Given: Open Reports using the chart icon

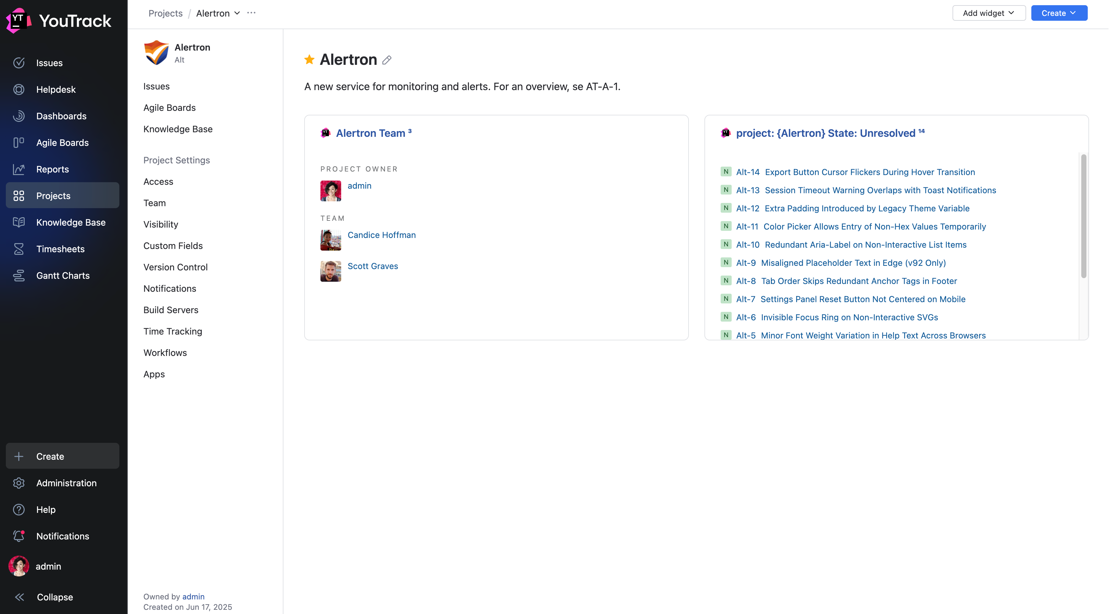Looking at the screenshot, I should (19, 169).
